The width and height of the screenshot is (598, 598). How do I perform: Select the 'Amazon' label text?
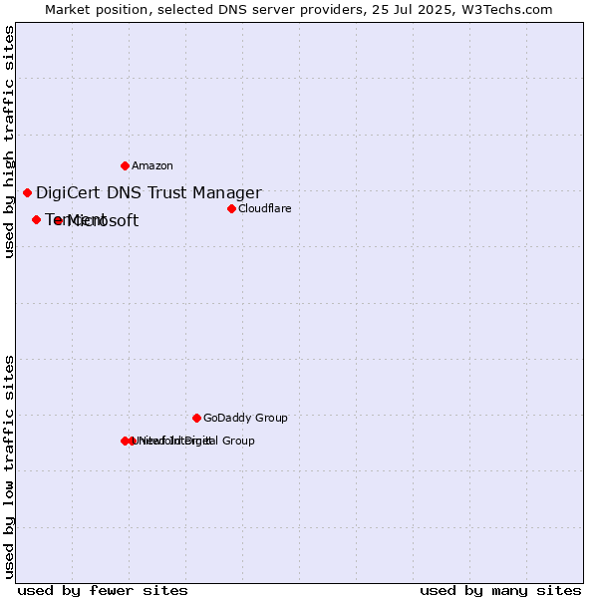[152, 165]
